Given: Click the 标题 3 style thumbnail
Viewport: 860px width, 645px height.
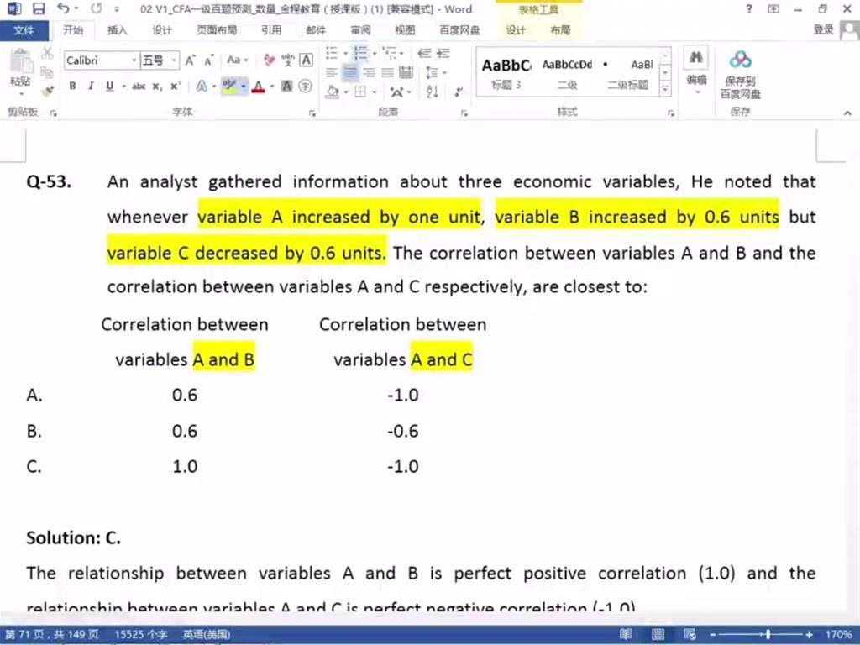Looking at the screenshot, I should tap(506, 73).
